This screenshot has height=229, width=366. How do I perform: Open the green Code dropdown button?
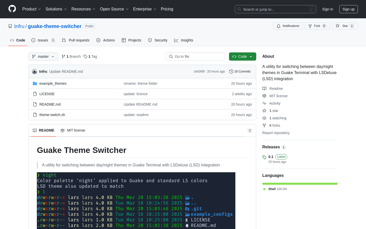click(242, 56)
